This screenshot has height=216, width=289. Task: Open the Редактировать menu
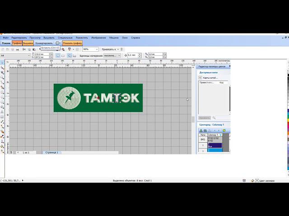tap(19, 38)
